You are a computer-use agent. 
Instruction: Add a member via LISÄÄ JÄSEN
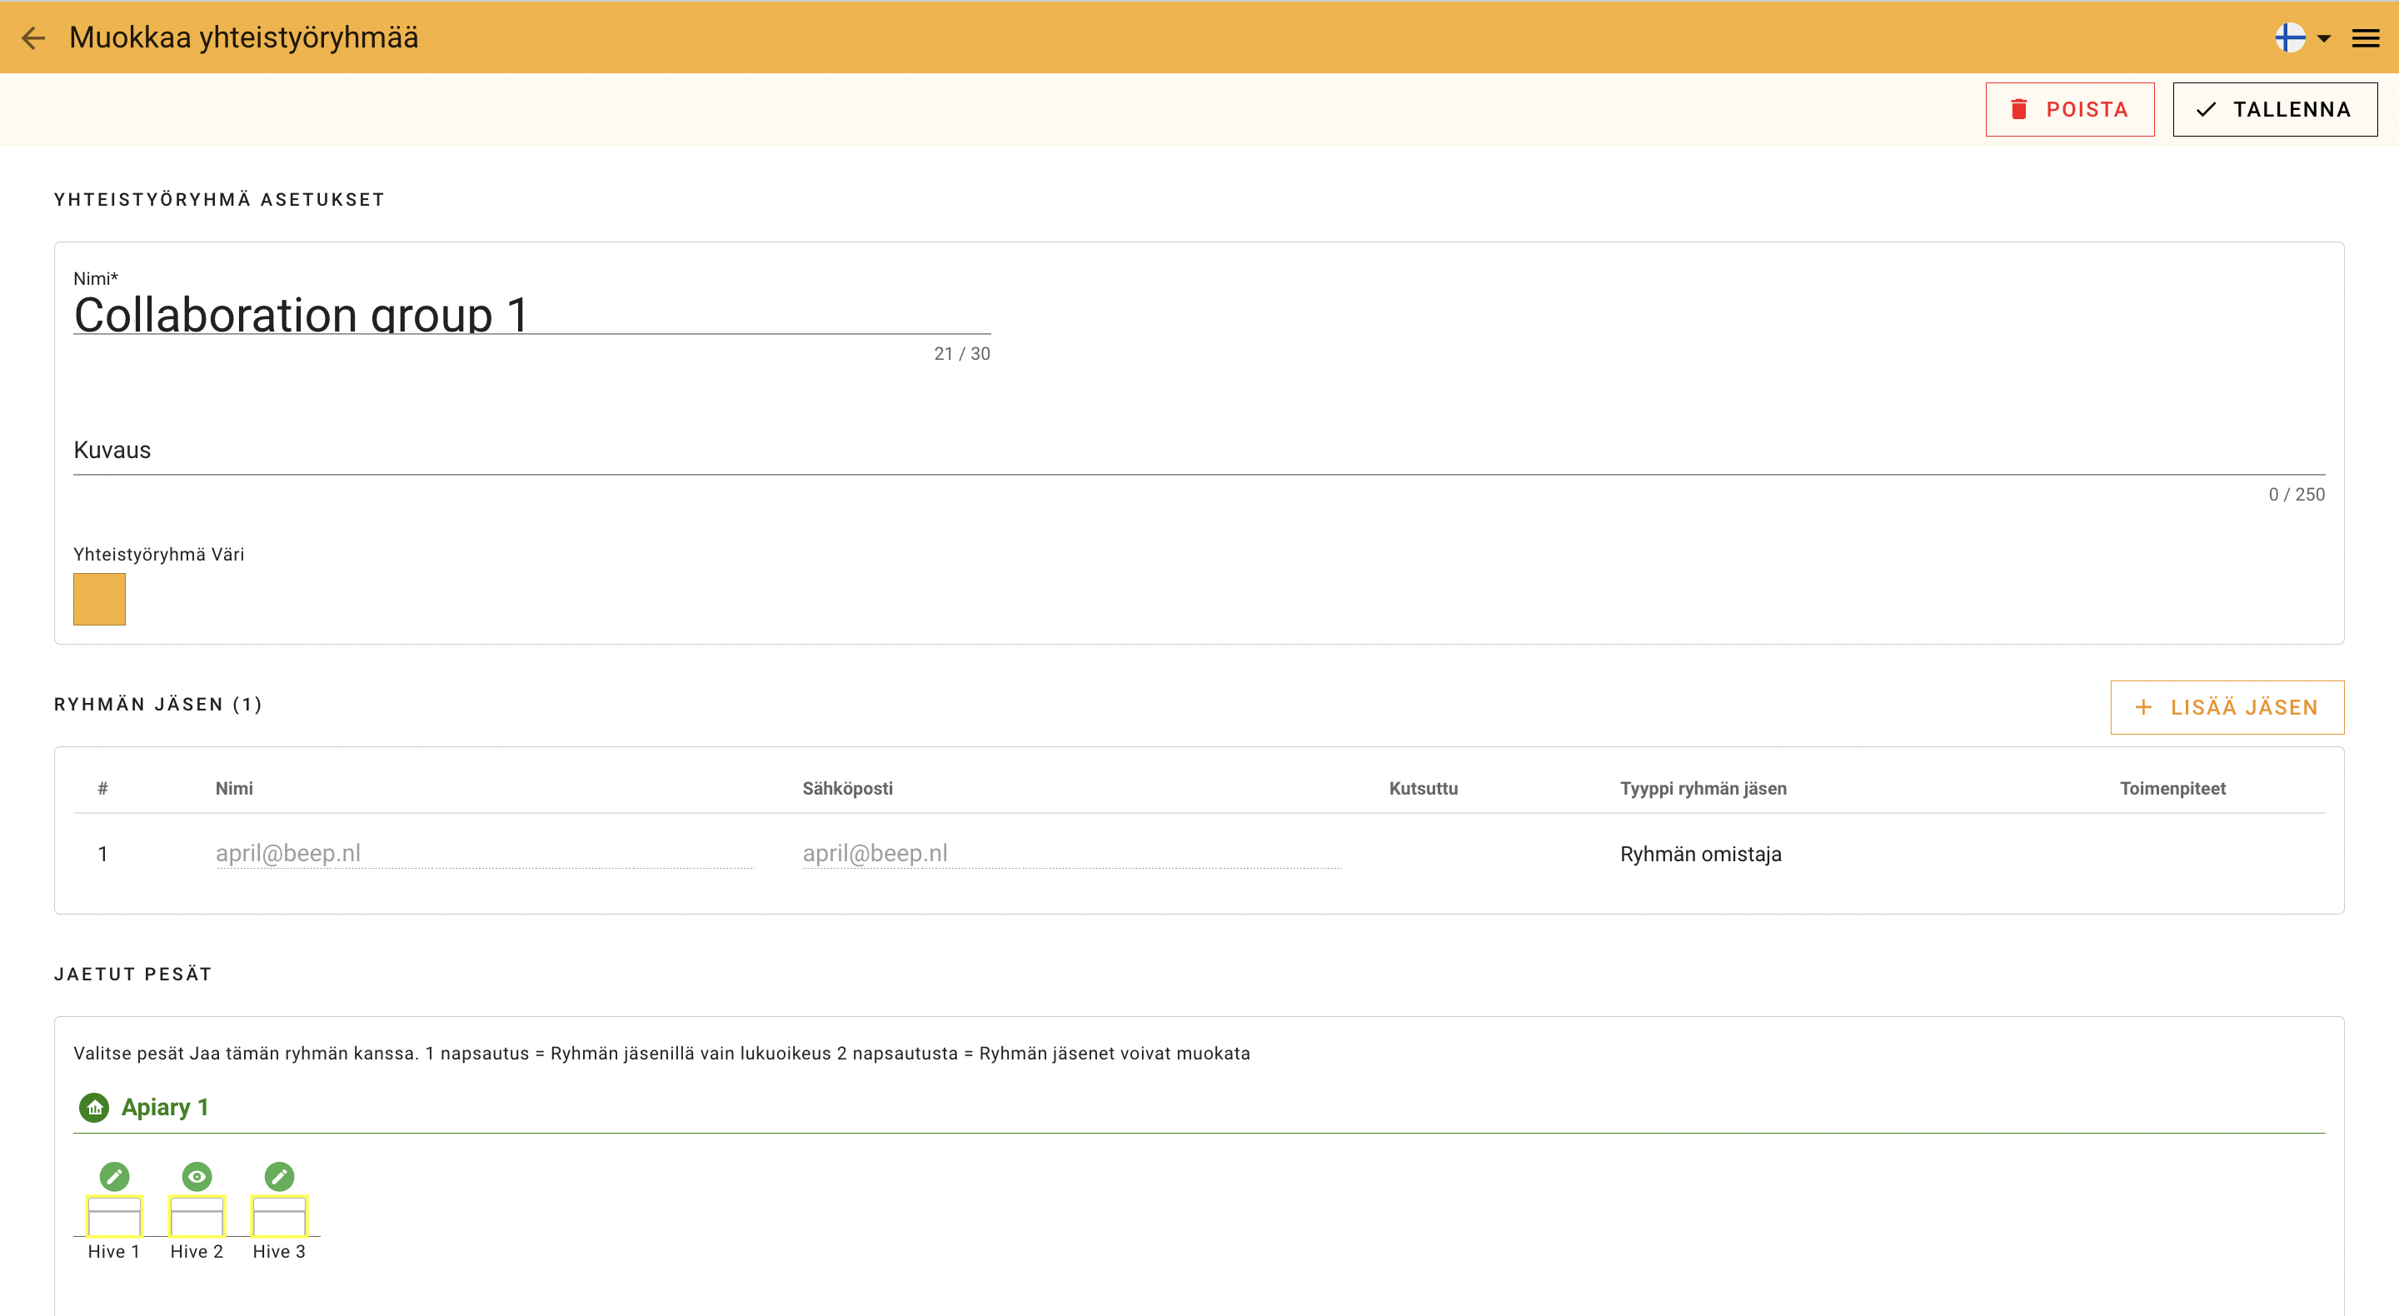click(2227, 708)
